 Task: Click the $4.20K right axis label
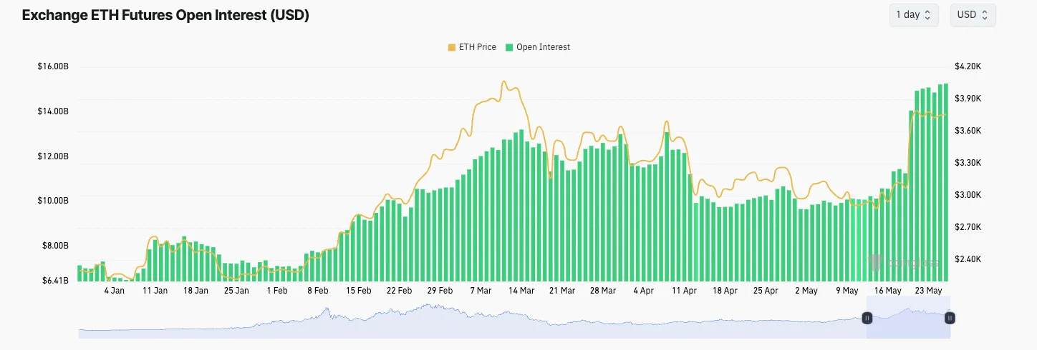click(970, 66)
